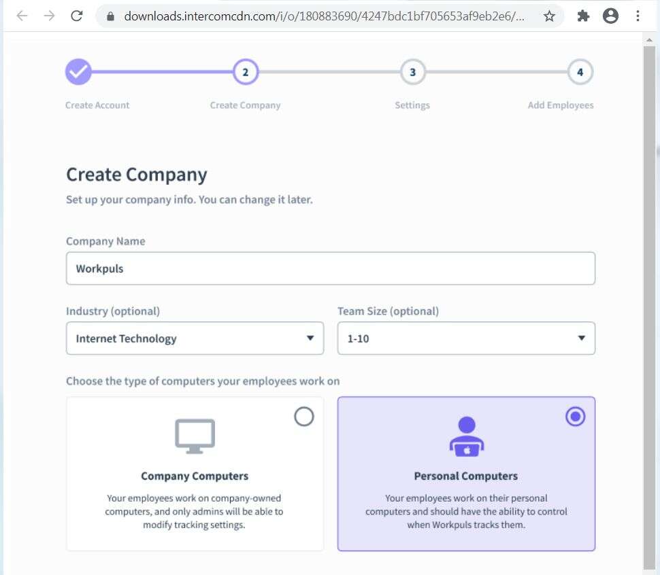
Task: Go to step 2 Create Company
Action: tap(245, 71)
